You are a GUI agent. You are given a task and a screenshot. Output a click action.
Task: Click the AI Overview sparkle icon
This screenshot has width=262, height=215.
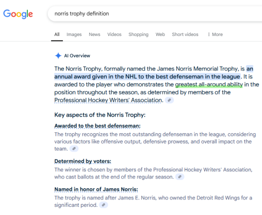tap(58, 56)
